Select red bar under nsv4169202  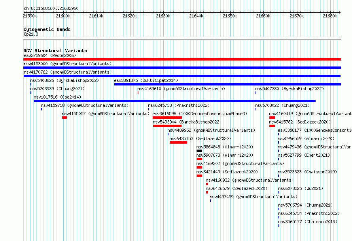click(199, 167)
